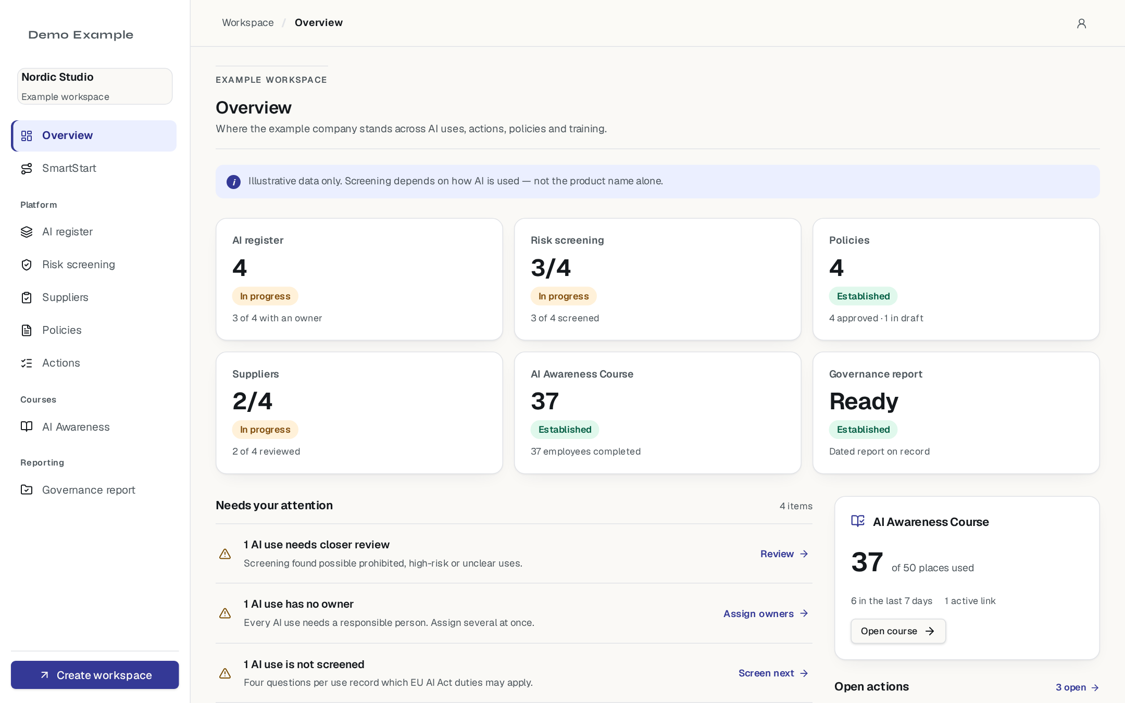Open the Suppliers 2/4 card
Image resolution: width=1125 pixels, height=703 pixels.
359,413
